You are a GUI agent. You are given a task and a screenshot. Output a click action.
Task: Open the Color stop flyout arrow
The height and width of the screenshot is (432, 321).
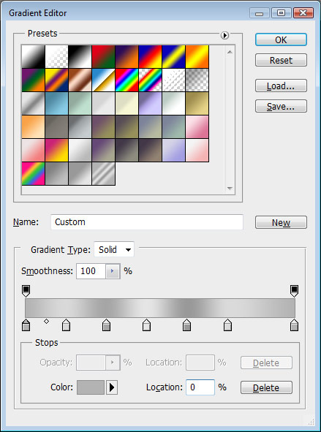pyautogui.click(x=112, y=387)
